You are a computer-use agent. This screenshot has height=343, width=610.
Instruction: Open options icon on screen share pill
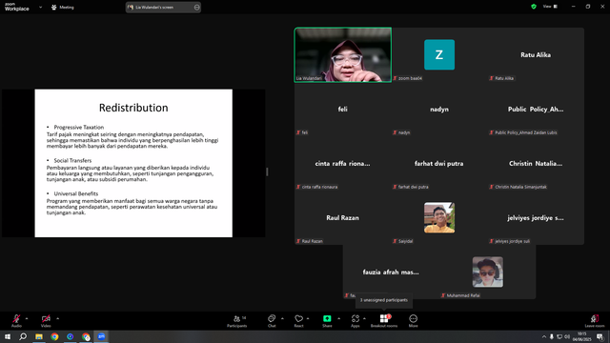click(x=197, y=7)
